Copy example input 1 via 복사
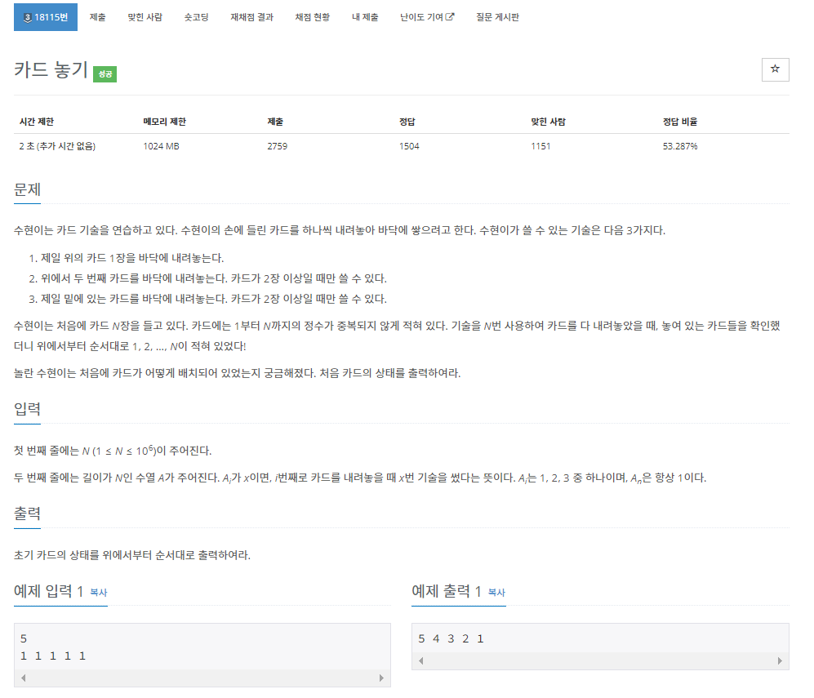The height and width of the screenshot is (698, 814). [x=99, y=592]
